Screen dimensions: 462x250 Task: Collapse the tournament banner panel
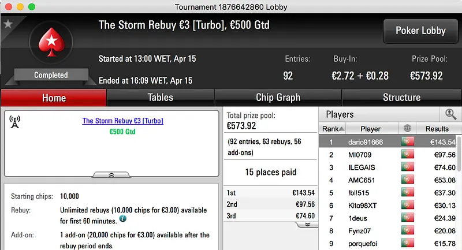click(x=111, y=174)
